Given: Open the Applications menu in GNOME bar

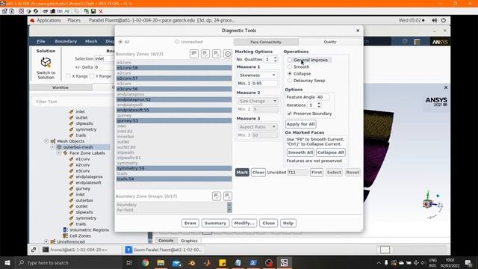Looking at the screenshot, I should (x=49, y=20).
